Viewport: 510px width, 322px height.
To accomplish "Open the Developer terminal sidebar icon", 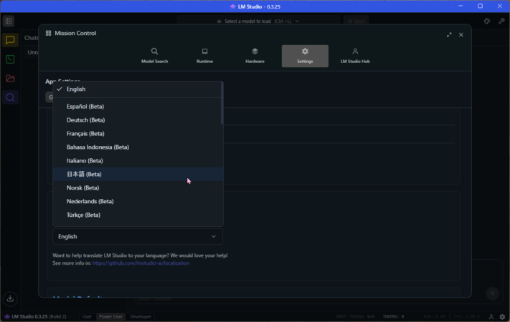I will tap(10, 59).
